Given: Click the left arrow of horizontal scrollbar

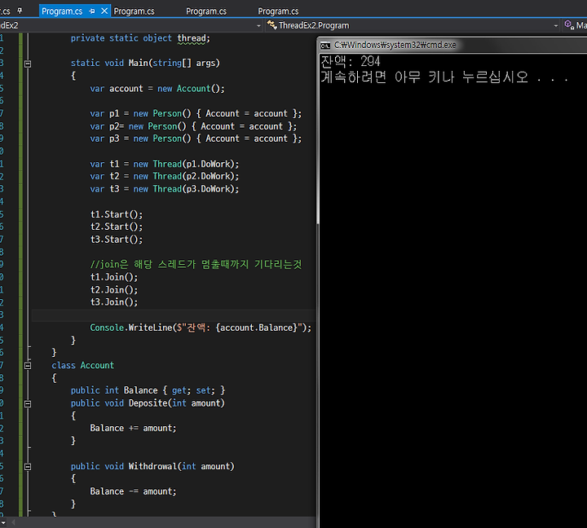Looking at the screenshot, I should tap(13, 522).
